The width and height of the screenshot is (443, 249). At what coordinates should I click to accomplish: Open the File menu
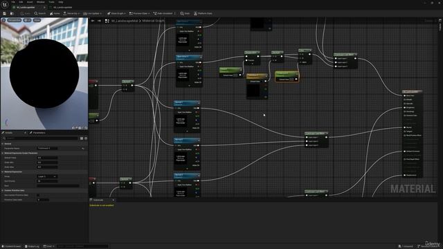click(x=13, y=2)
